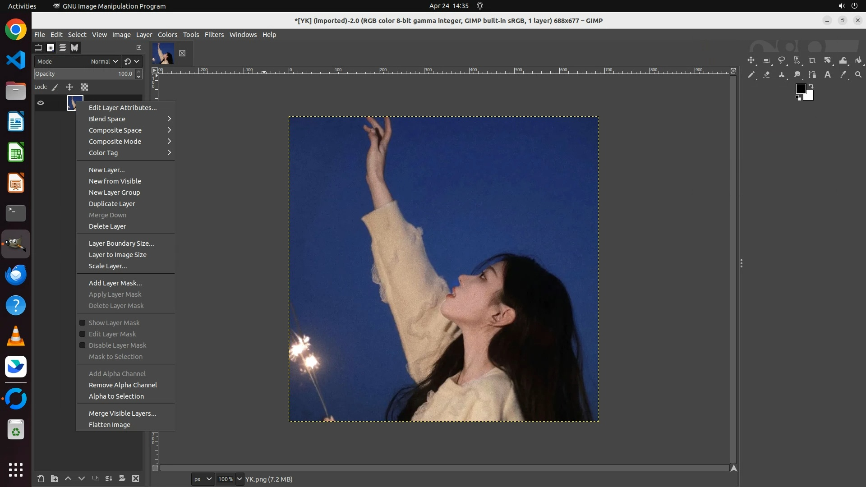Select the Eraser tool
This screenshot has width=866, height=487.
point(766,75)
